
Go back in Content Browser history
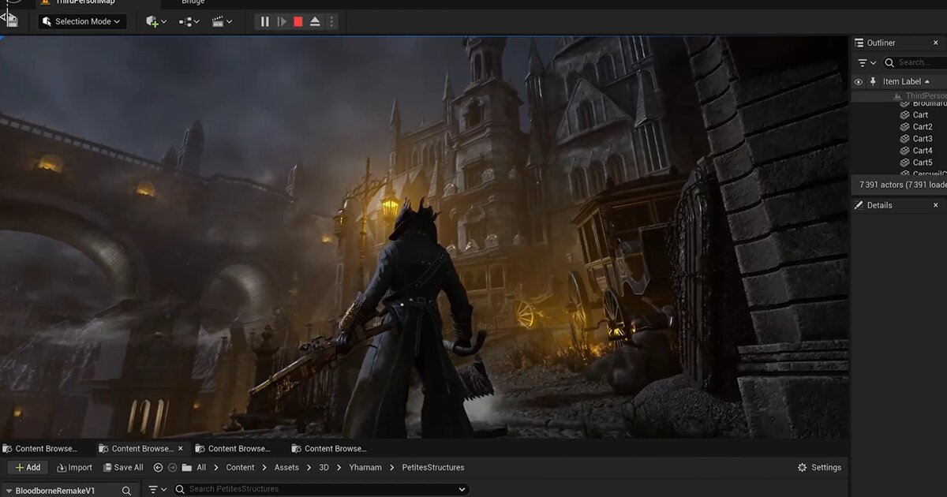pos(158,467)
